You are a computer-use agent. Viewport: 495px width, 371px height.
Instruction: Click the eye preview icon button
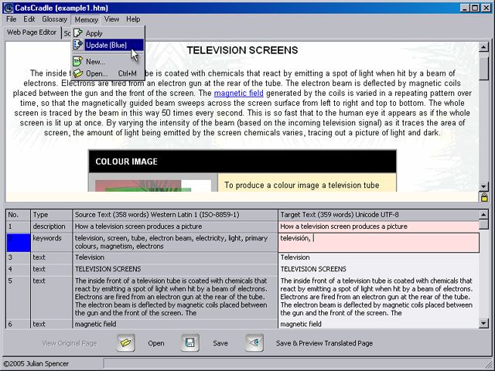click(254, 342)
